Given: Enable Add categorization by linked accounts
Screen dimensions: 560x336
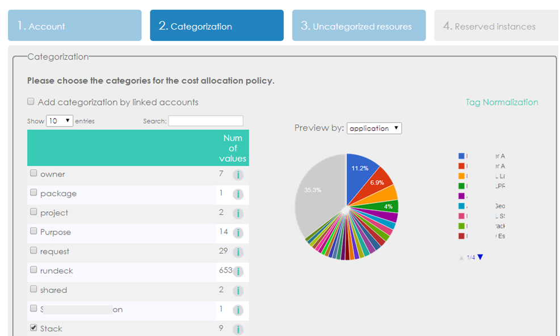Looking at the screenshot, I should pos(31,102).
